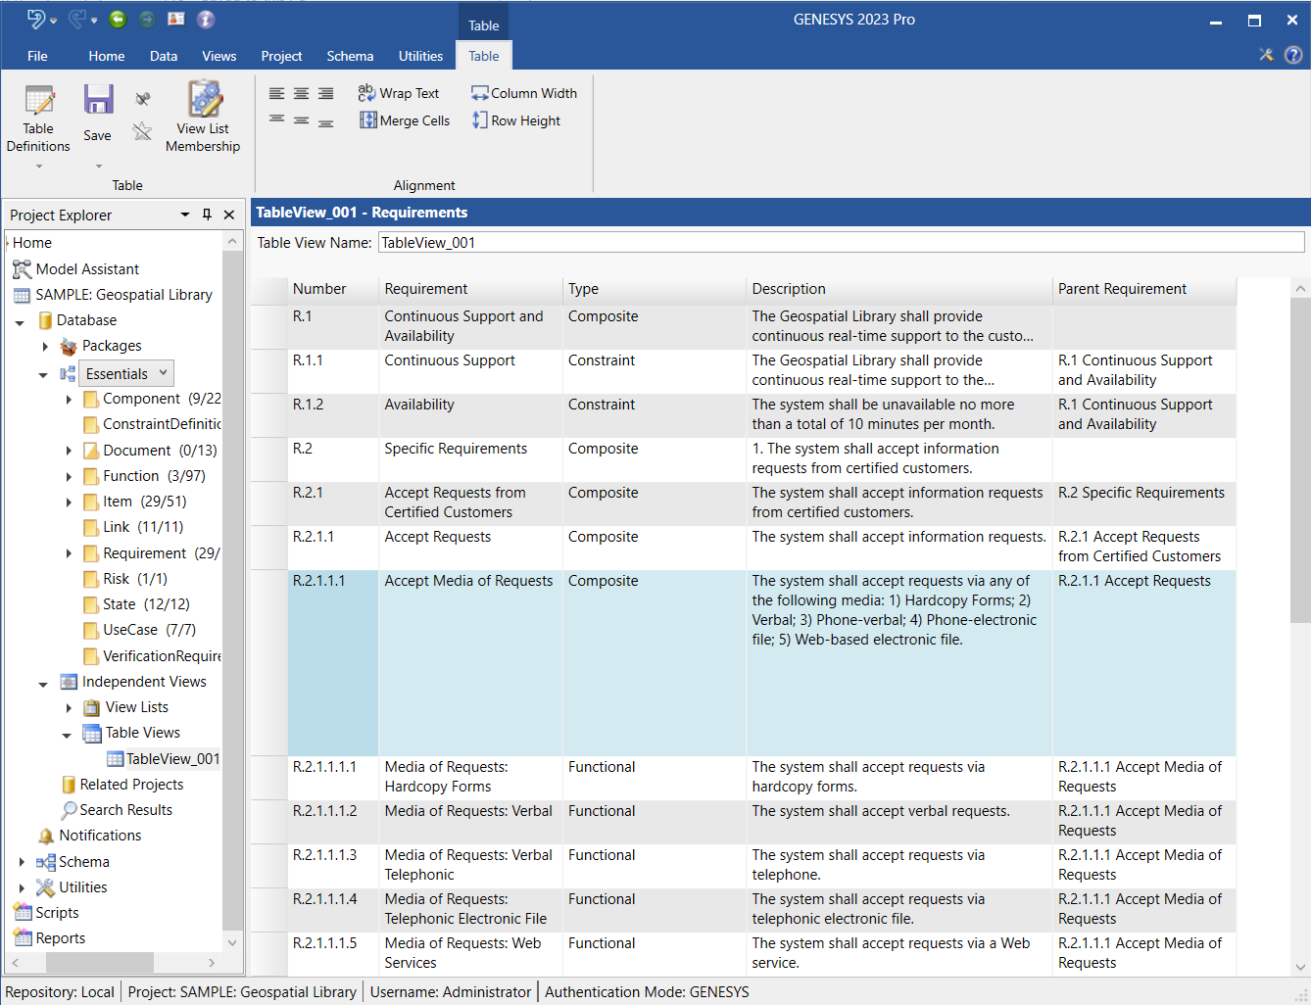Toggle Wrap Text for cells
This screenshot has height=1005, width=1311.
399,93
